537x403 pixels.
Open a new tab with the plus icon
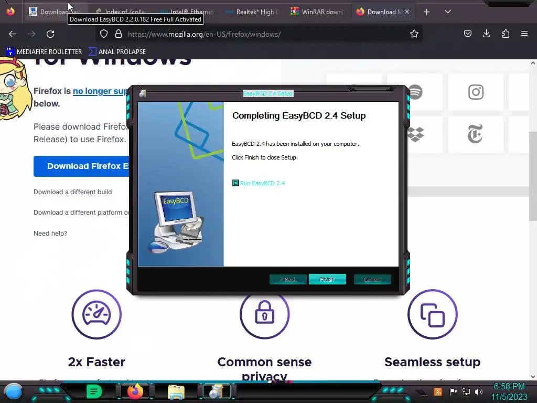click(x=426, y=12)
